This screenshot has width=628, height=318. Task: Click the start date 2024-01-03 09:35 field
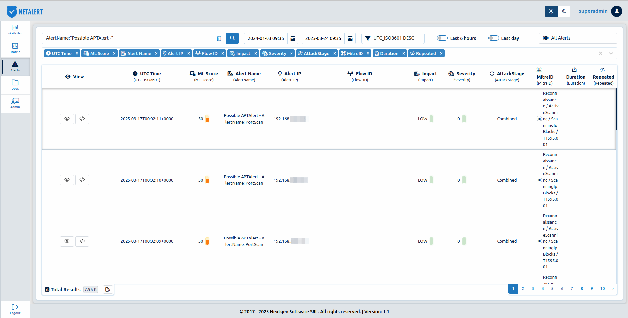tap(266, 38)
